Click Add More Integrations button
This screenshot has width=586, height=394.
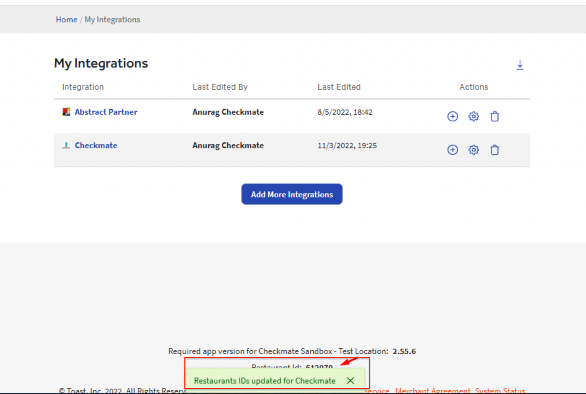[x=292, y=194]
